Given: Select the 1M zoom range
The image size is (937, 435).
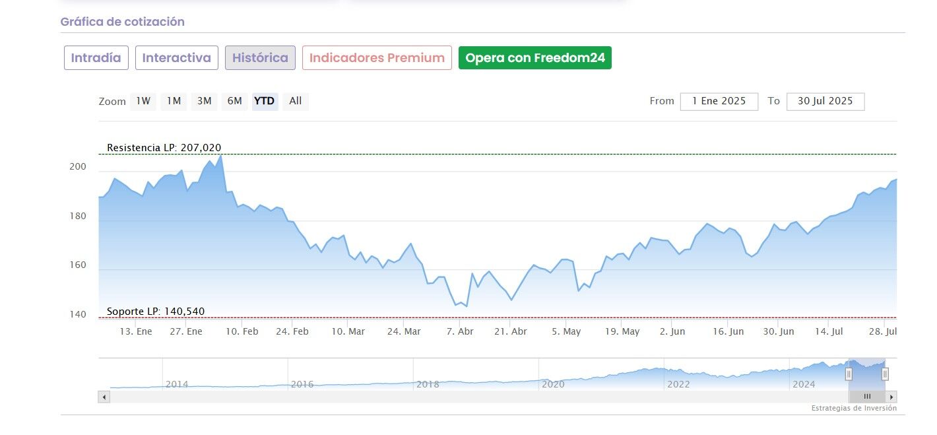Looking at the screenshot, I should coord(174,101).
